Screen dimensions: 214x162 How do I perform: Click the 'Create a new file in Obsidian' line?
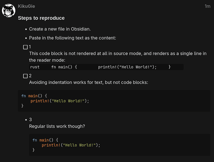tap(60, 29)
